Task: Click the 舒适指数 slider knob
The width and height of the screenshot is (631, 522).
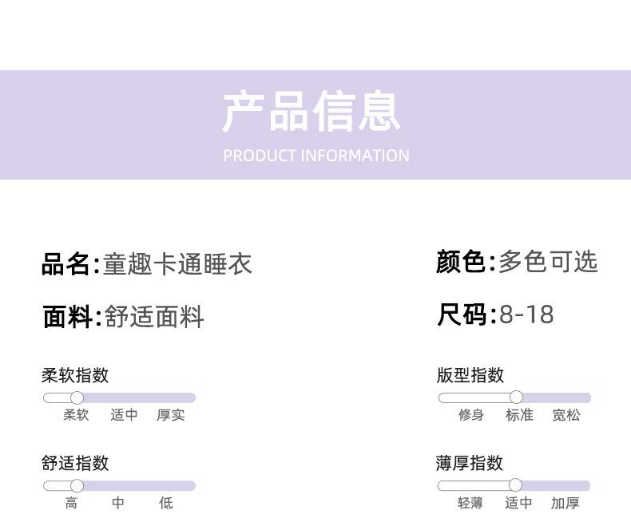Action: coord(77,485)
